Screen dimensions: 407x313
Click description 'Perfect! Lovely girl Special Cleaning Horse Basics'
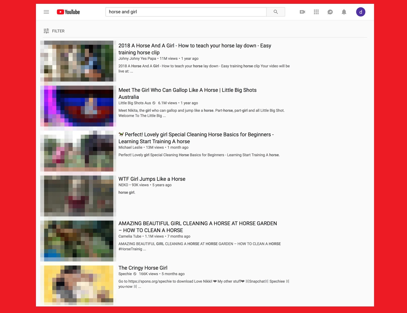tap(199, 155)
